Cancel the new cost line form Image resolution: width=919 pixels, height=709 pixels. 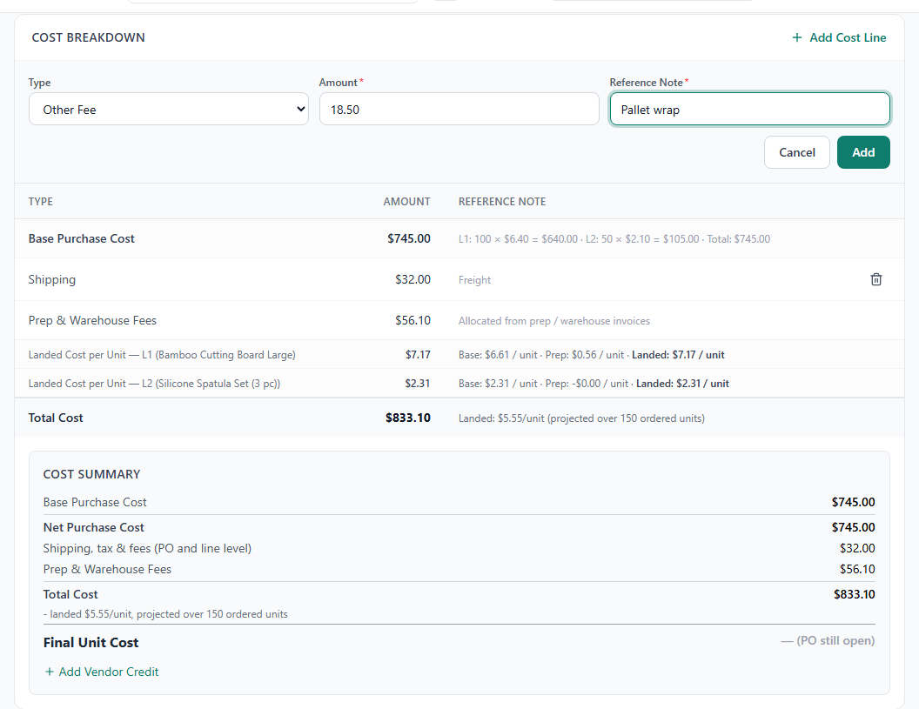click(x=796, y=152)
